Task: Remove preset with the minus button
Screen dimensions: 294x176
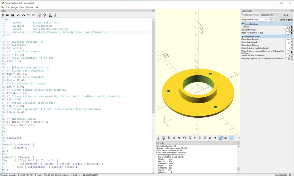Action: [x=276, y=19]
